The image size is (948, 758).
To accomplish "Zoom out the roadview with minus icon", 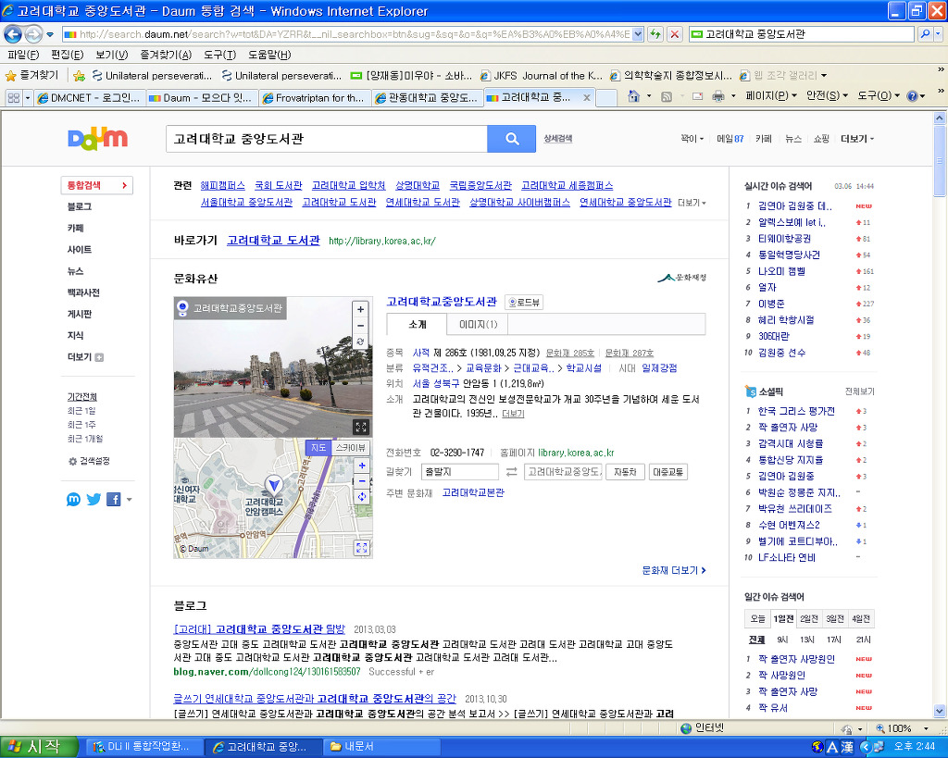I will pyautogui.click(x=360, y=325).
